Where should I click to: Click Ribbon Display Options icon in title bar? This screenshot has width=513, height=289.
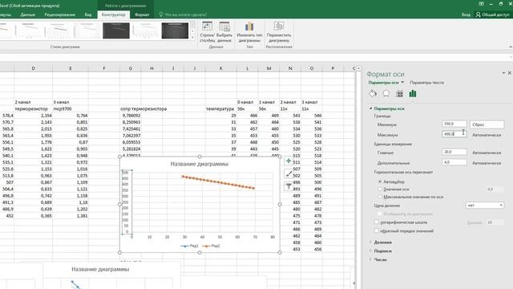point(481,4)
